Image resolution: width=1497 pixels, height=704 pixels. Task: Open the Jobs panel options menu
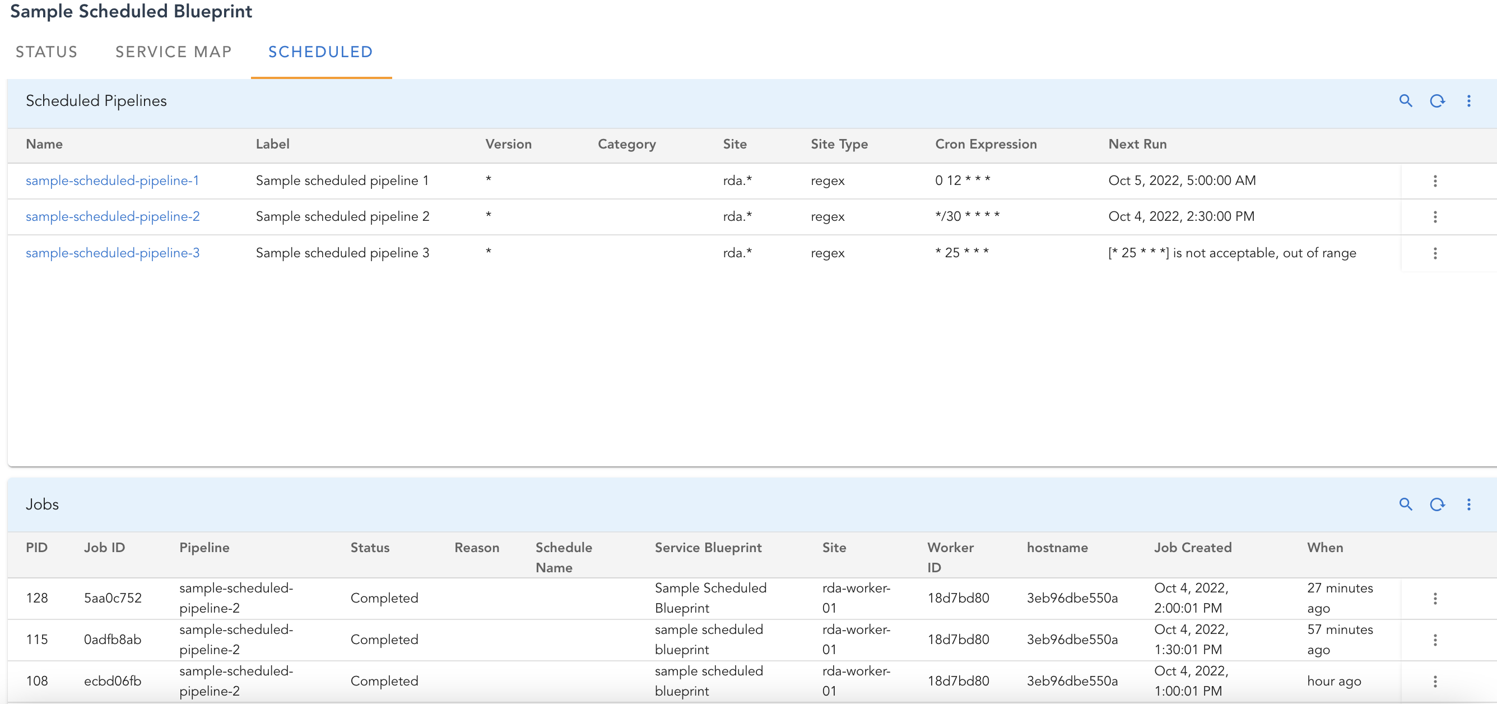click(1468, 504)
